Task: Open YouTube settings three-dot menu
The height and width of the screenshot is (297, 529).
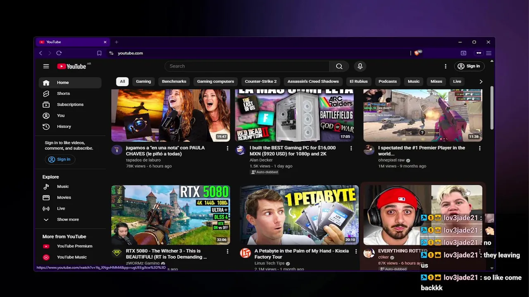Action: (446, 66)
